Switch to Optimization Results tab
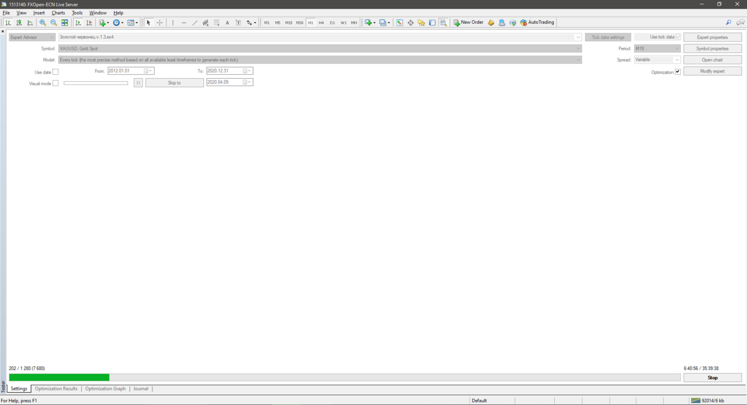Image resolution: width=747 pixels, height=405 pixels. pos(56,389)
